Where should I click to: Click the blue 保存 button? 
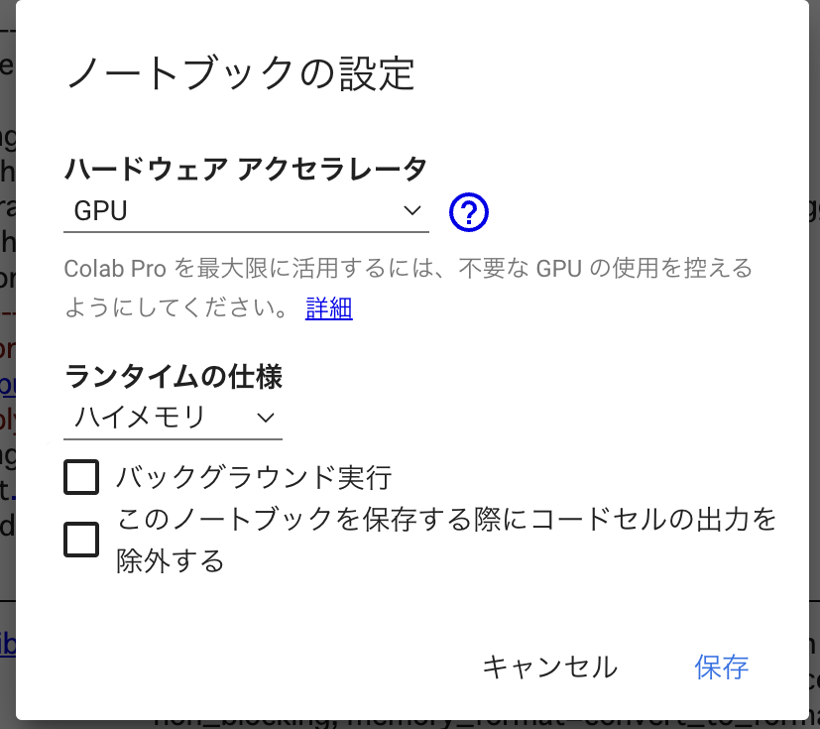point(721,668)
